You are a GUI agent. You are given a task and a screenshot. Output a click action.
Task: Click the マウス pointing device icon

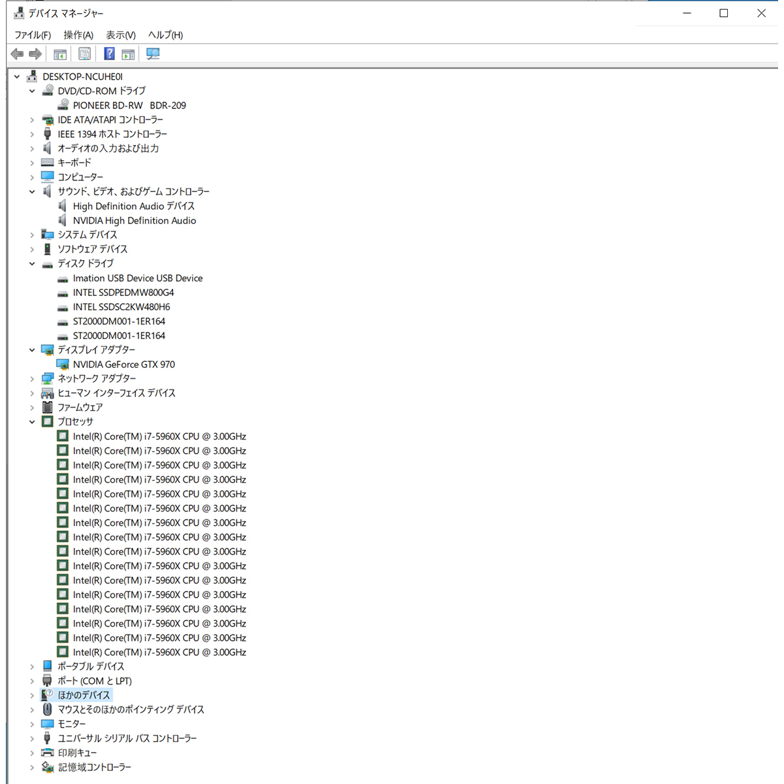pos(48,710)
